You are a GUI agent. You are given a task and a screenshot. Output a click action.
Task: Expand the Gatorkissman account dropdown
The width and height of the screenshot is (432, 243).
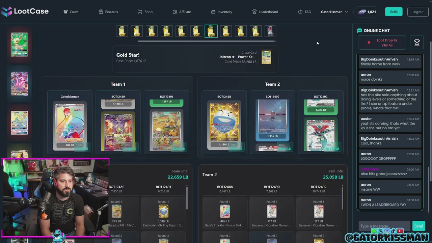click(334, 12)
